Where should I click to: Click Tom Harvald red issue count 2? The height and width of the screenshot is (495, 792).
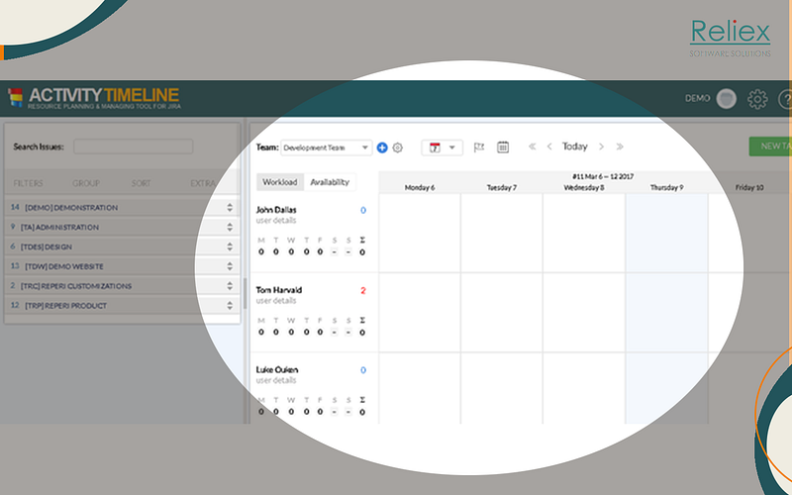363,290
